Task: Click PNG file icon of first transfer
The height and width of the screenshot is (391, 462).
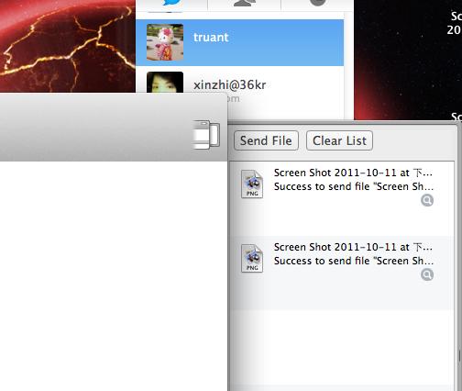Action: point(252,184)
